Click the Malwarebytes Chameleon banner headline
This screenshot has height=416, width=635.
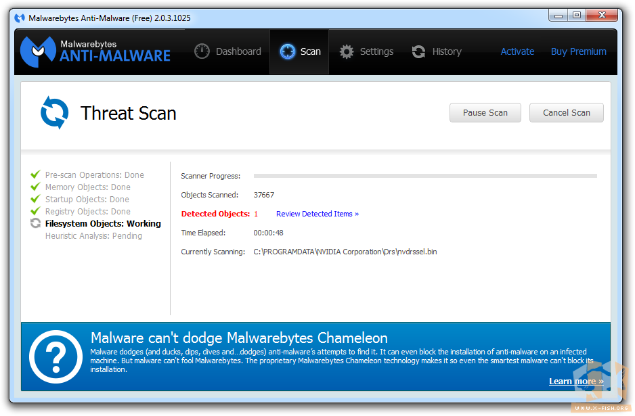(x=239, y=338)
